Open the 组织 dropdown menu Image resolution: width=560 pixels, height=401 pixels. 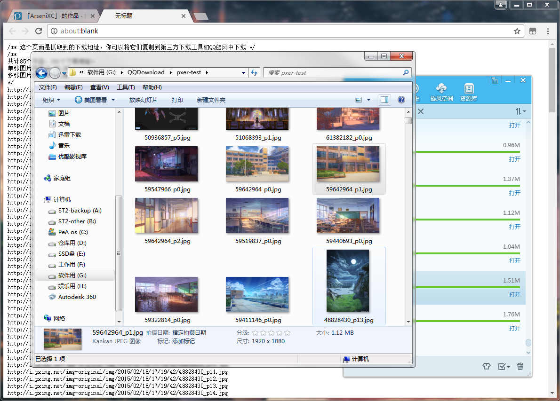point(51,100)
